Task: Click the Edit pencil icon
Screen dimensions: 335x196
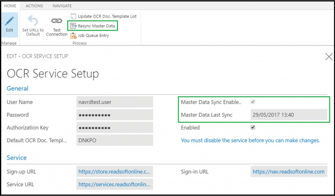Action: pyautogui.click(x=9, y=21)
